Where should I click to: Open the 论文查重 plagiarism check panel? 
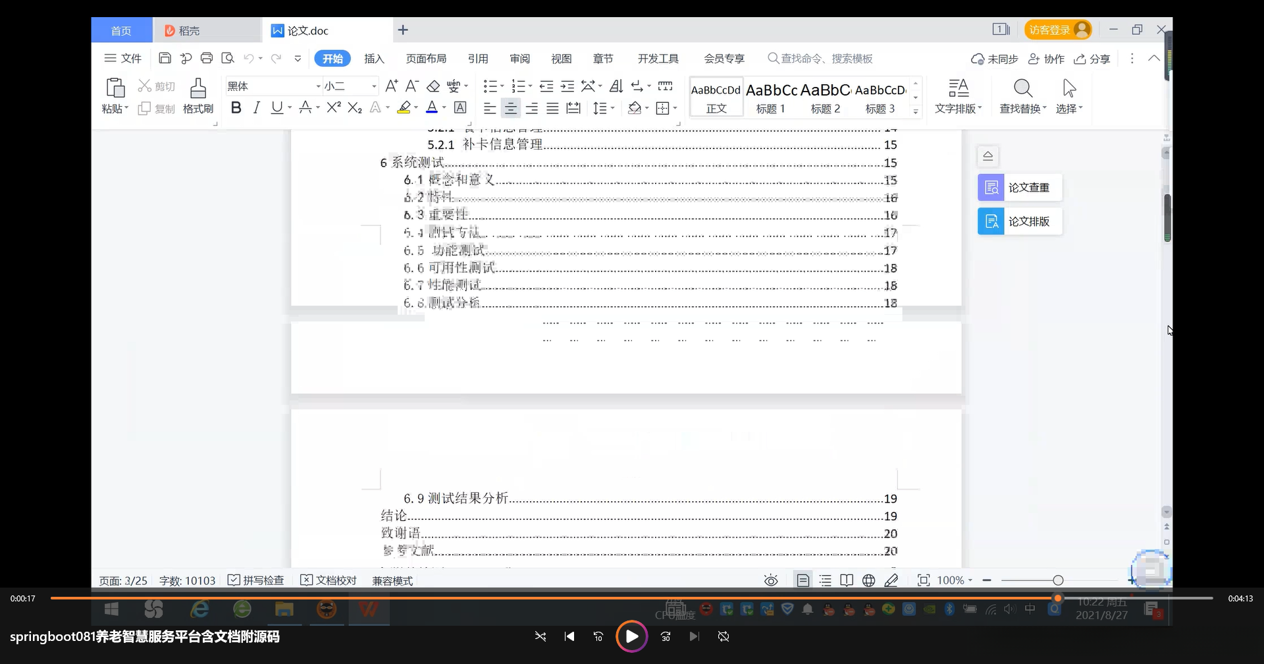point(1018,187)
